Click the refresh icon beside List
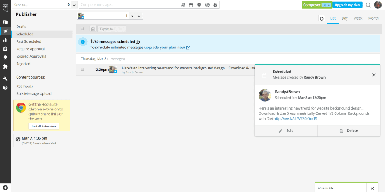Image resolution: width=385 pixels, height=192 pixels. [x=322, y=18]
